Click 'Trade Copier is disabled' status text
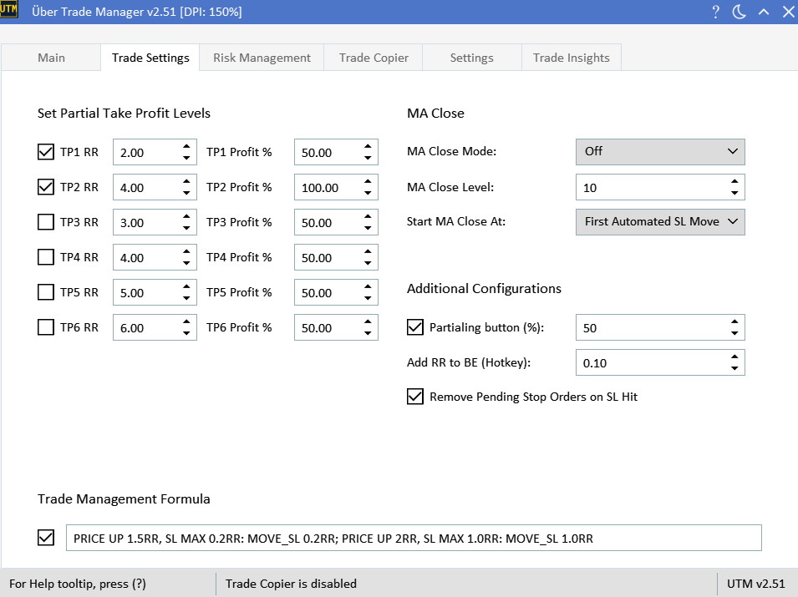 point(291,584)
